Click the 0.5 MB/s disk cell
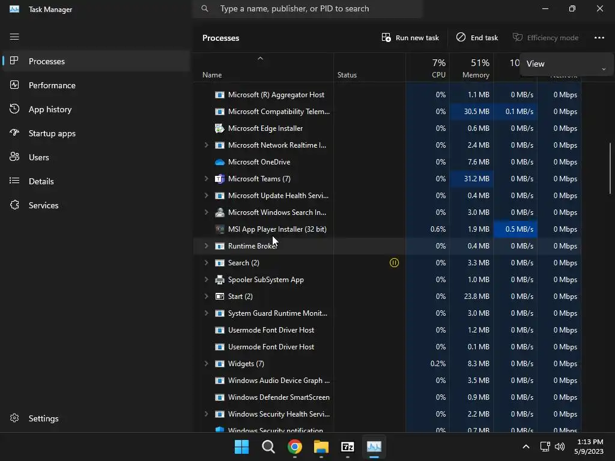This screenshot has width=615, height=461. (515, 229)
